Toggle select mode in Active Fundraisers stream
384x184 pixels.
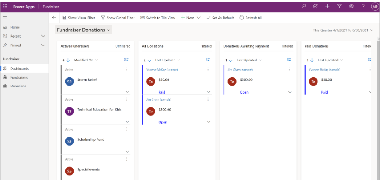coord(127,60)
